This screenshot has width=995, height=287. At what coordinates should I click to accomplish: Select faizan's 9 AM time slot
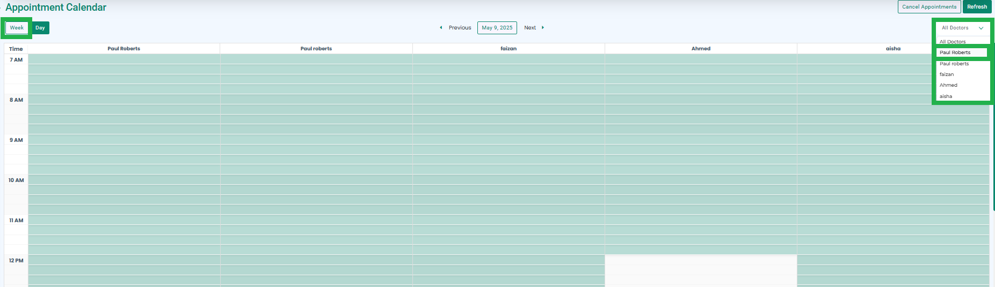pyautogui.click(x=509, y=139)
